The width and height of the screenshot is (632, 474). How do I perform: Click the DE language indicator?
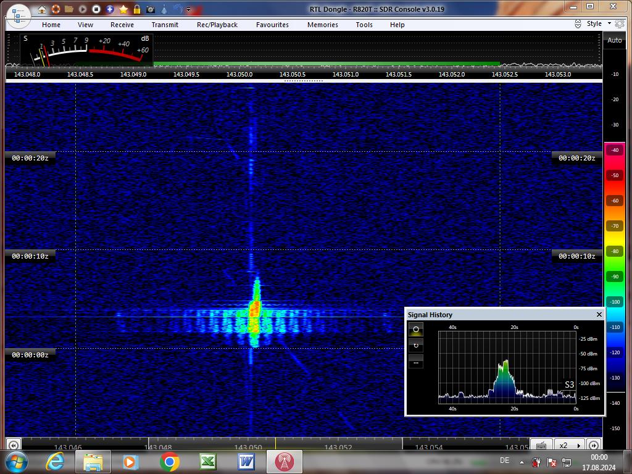coord(504,460)
